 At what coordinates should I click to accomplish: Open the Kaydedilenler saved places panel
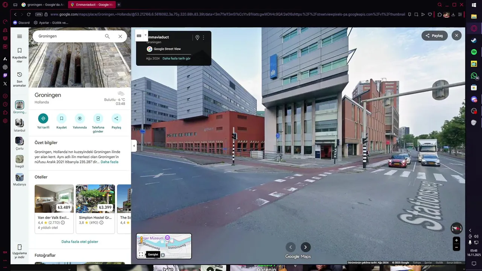point(20,55)
